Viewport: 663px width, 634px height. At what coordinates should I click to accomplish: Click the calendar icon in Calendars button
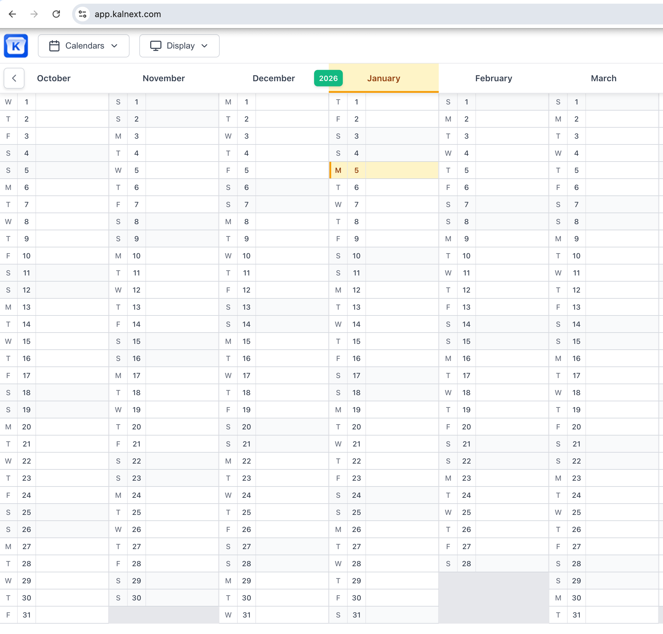(54, 46)
